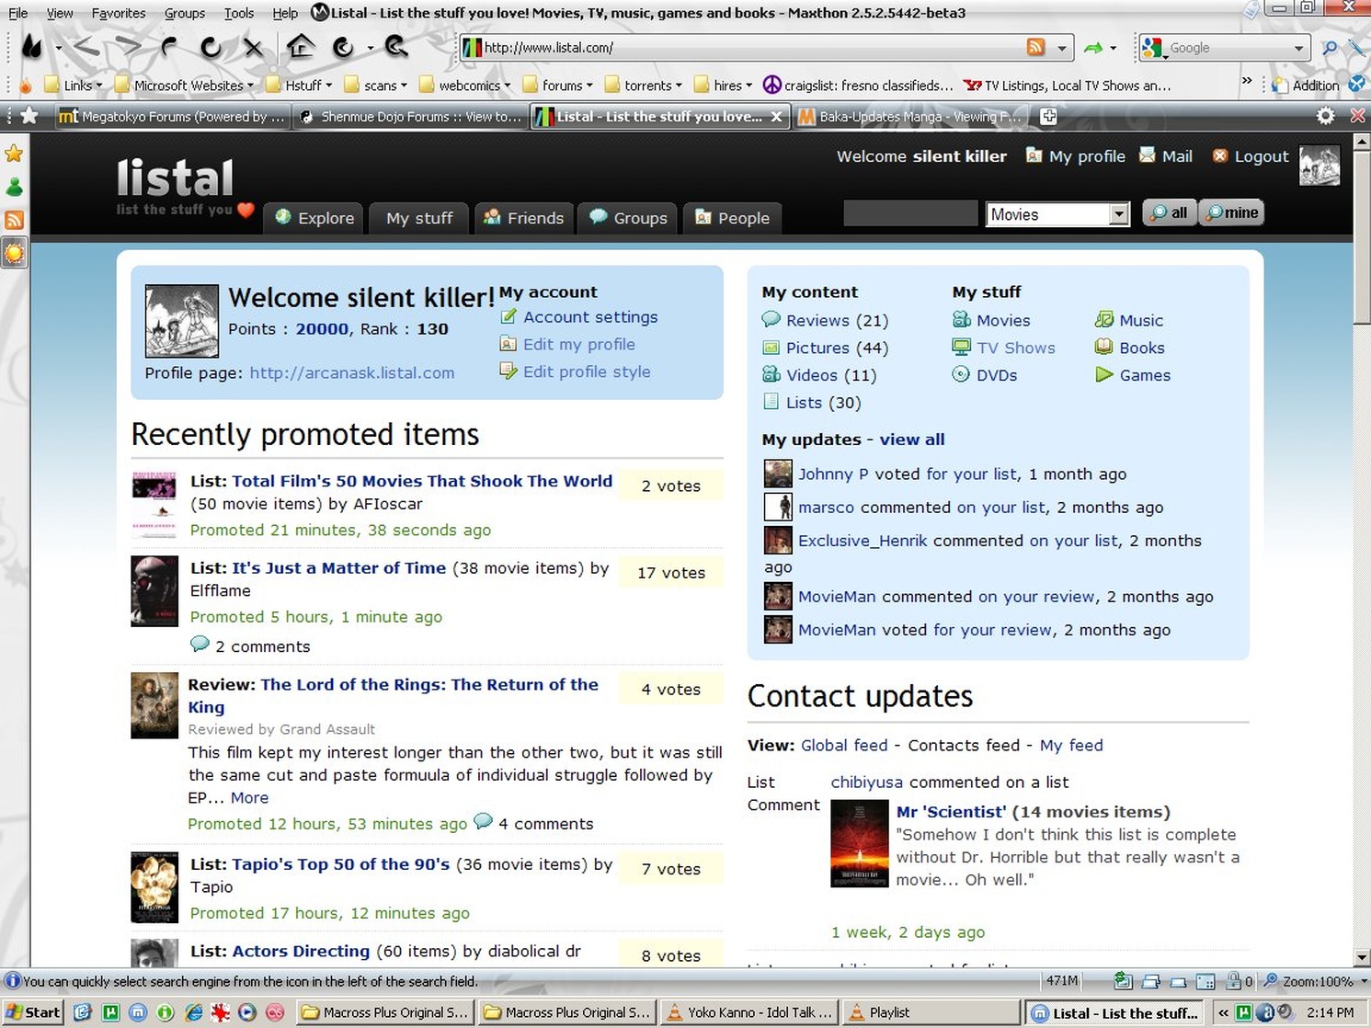Image resolution: width=1371 pixels, height=1028 pixels.
Task: Stop loading with the X toolbar icon
Action: tap(254, 48)
